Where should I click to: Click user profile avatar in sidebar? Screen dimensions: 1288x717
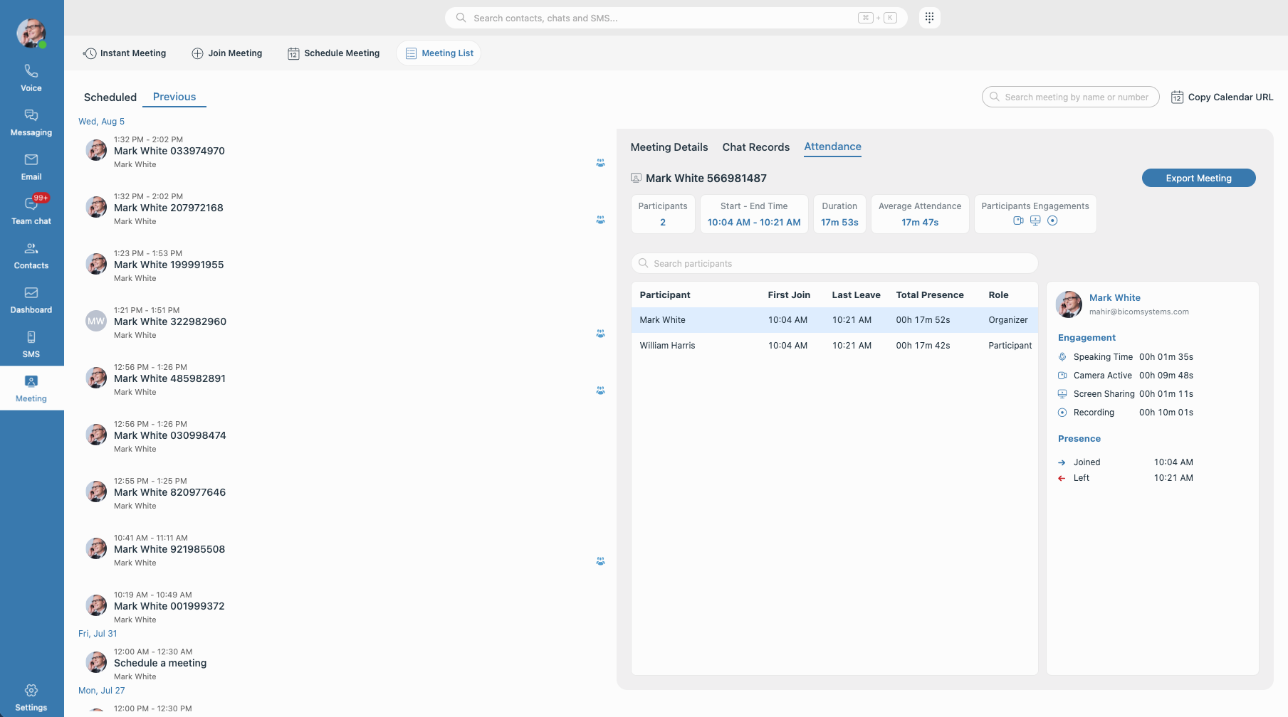pos(31,33)
